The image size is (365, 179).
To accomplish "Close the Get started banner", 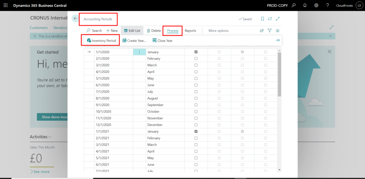I will pos(329,52).
